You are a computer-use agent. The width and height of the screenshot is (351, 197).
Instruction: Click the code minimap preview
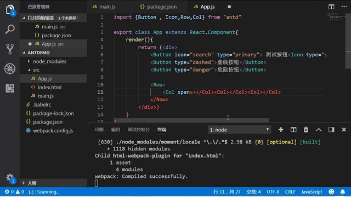coord(335,17)
